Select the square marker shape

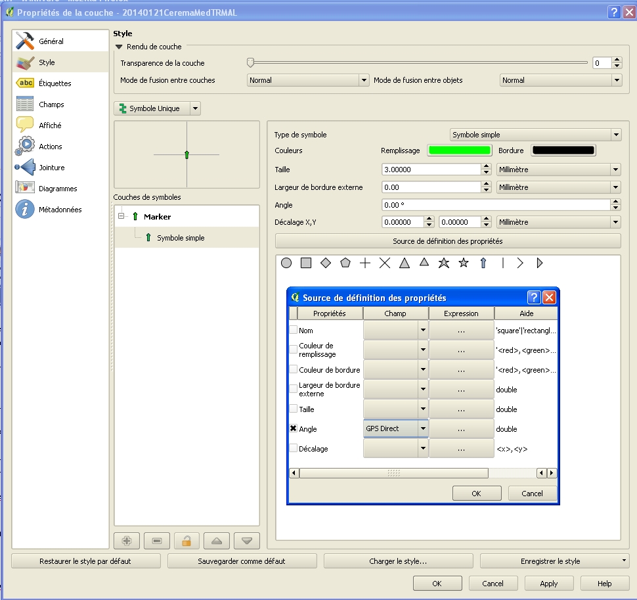(x=306, y=263)
